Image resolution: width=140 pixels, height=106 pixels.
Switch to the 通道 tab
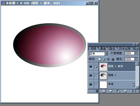point(103,49)
